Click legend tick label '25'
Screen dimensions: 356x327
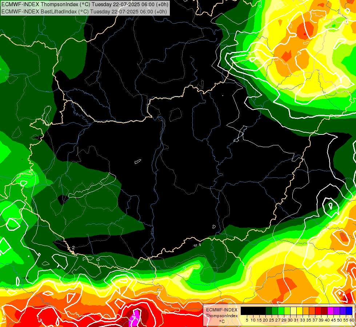pos(272,320)
